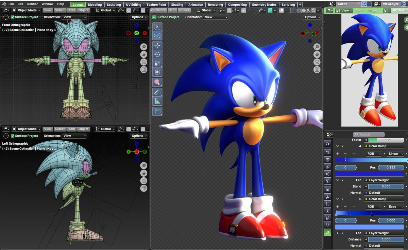The image size is (408, 250).
Task: Open the Output properties tab
Action: tap(327, 160)
